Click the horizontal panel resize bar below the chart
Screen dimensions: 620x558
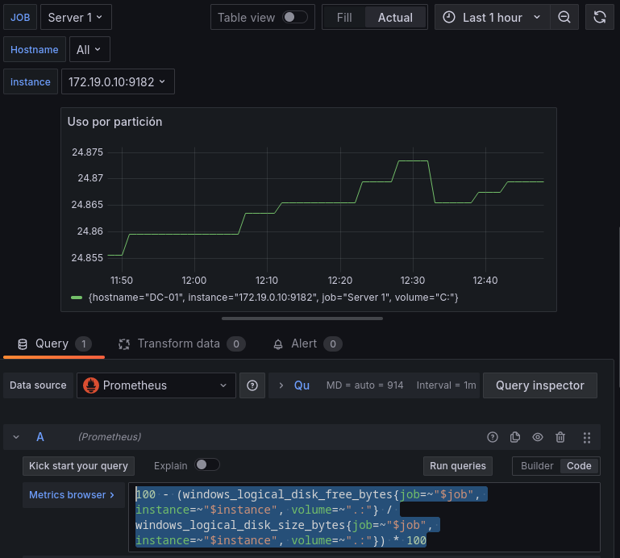click(302, 319)
